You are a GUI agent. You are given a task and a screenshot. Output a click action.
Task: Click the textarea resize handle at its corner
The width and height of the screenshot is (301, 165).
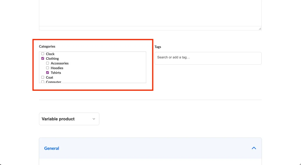pos(260,29)
